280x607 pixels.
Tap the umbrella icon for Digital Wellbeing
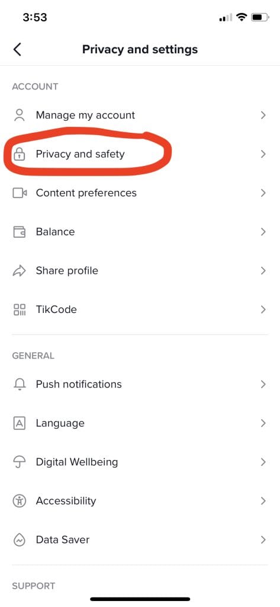20,462
